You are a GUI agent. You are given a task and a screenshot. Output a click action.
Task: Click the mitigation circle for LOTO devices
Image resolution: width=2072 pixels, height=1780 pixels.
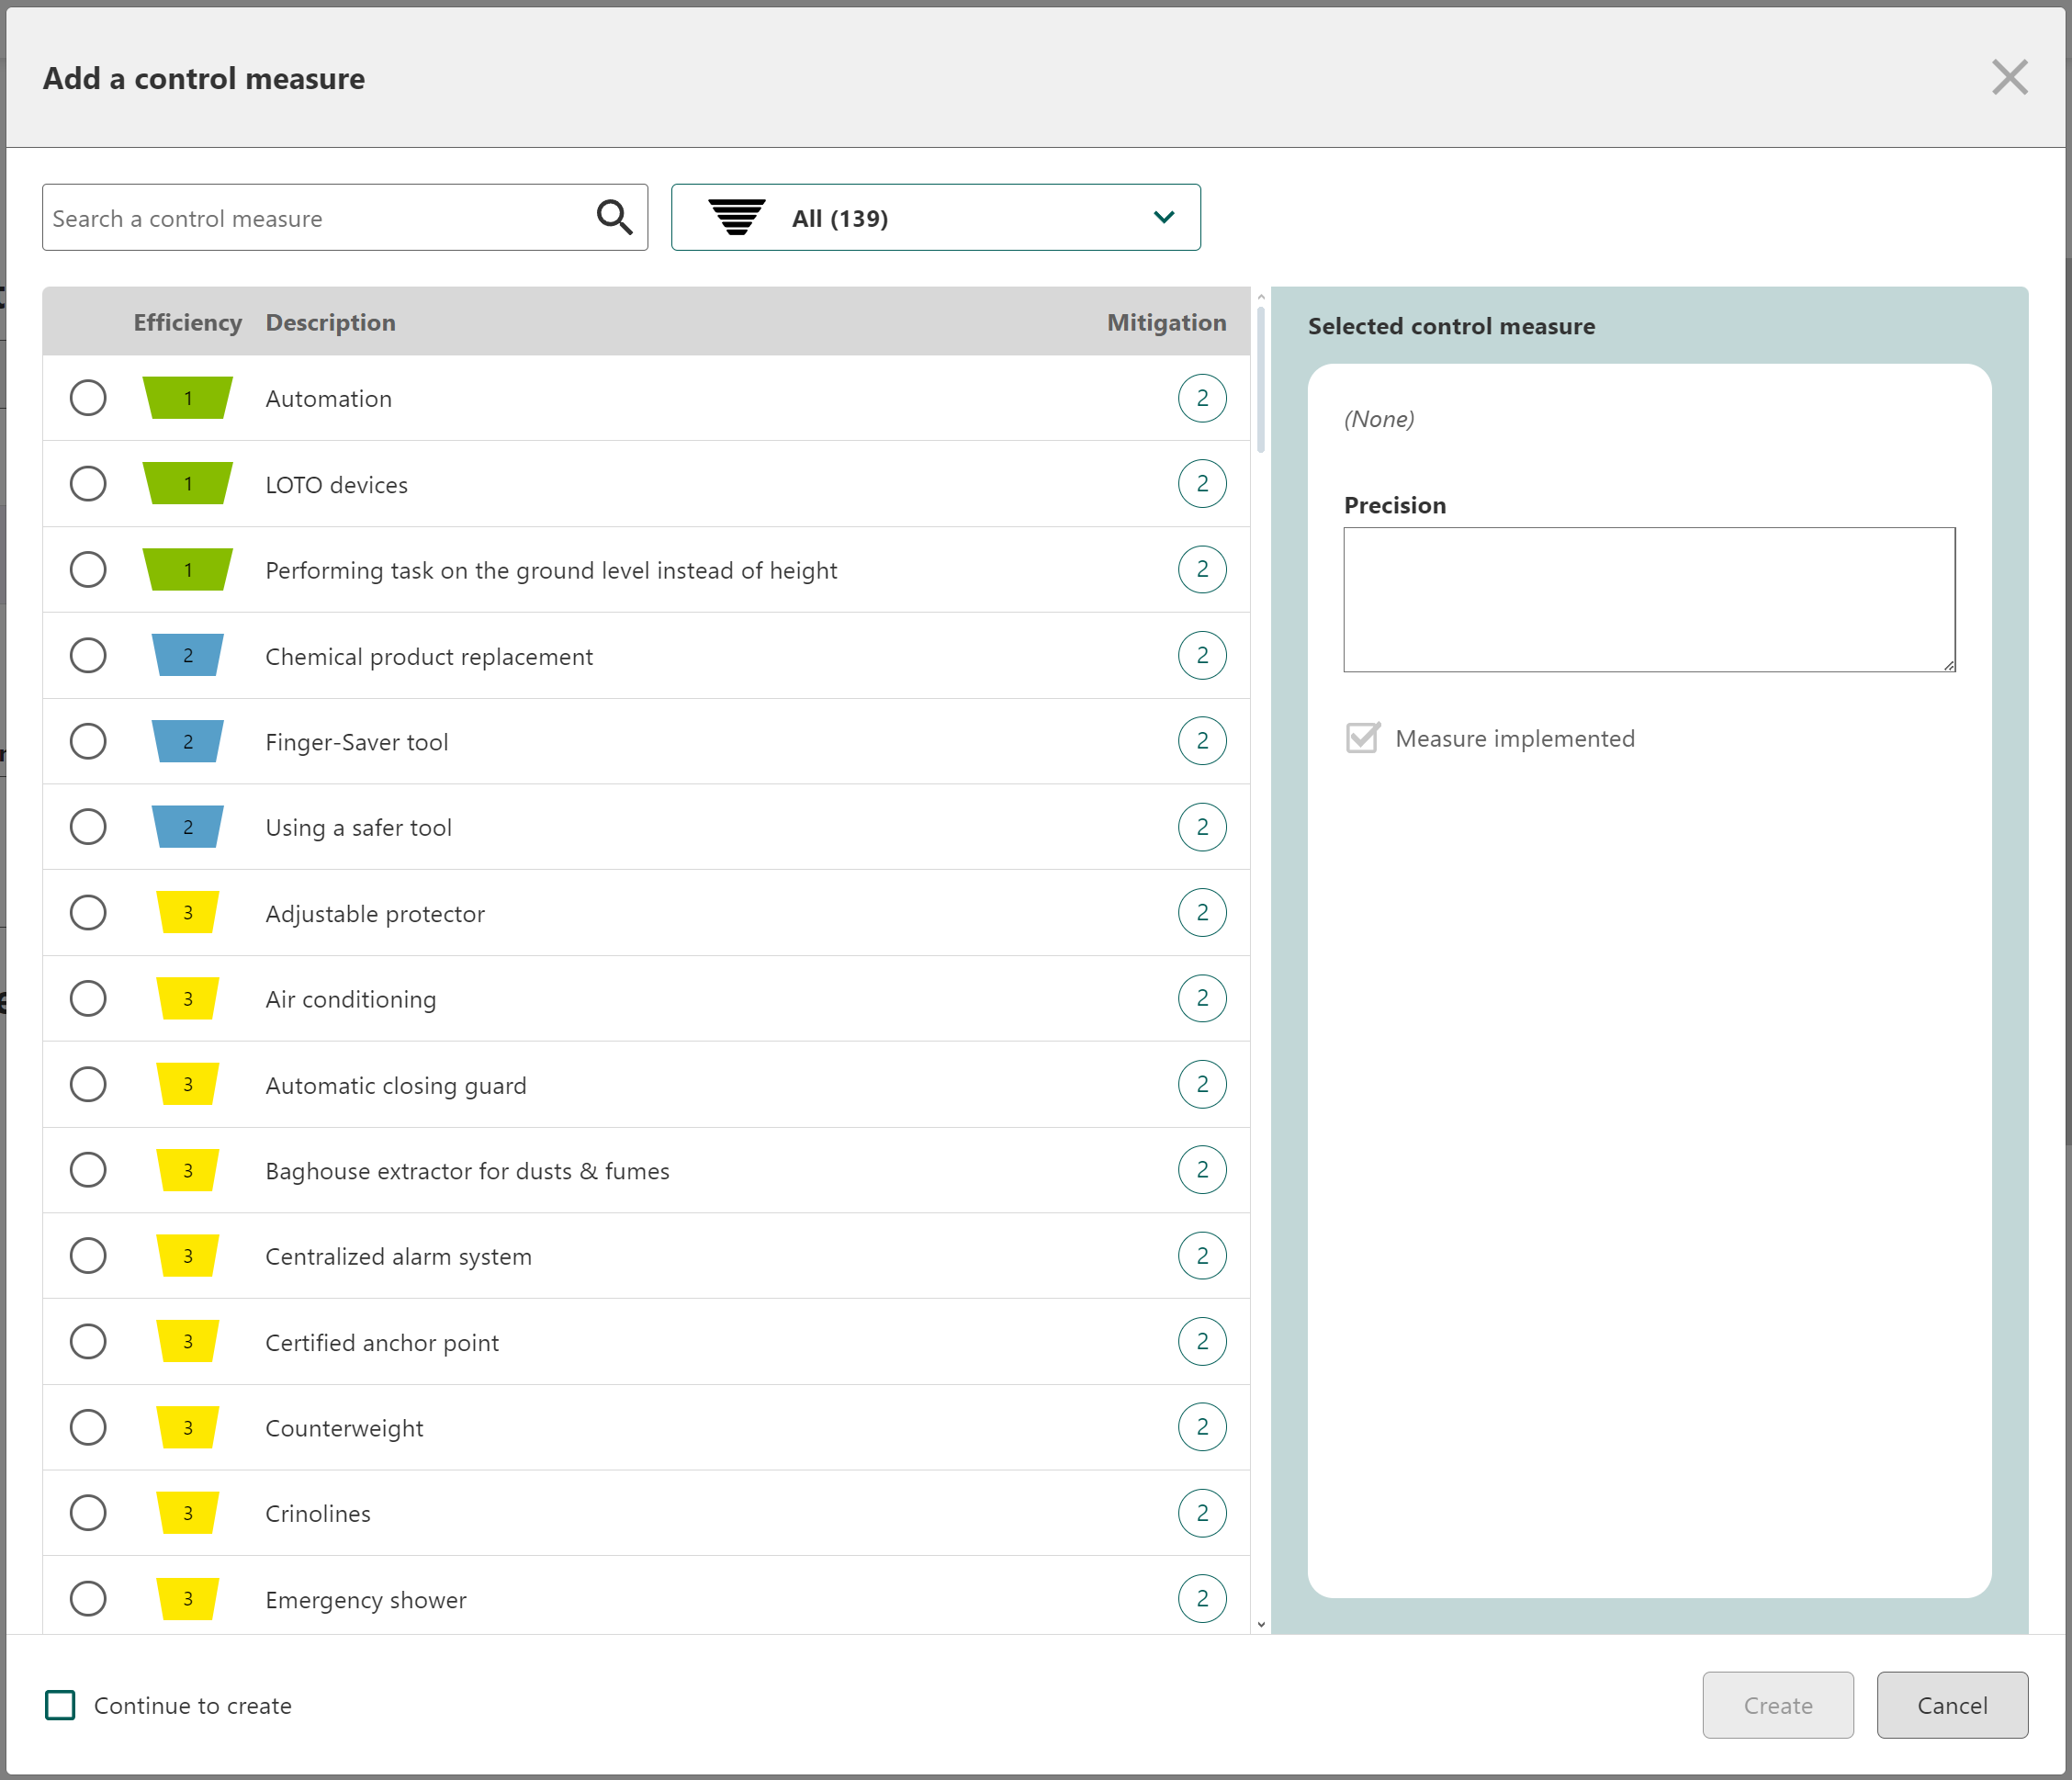tap(1201, 484)
